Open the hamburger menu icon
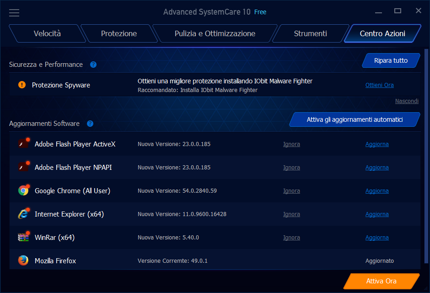 (x=14, y=13)
